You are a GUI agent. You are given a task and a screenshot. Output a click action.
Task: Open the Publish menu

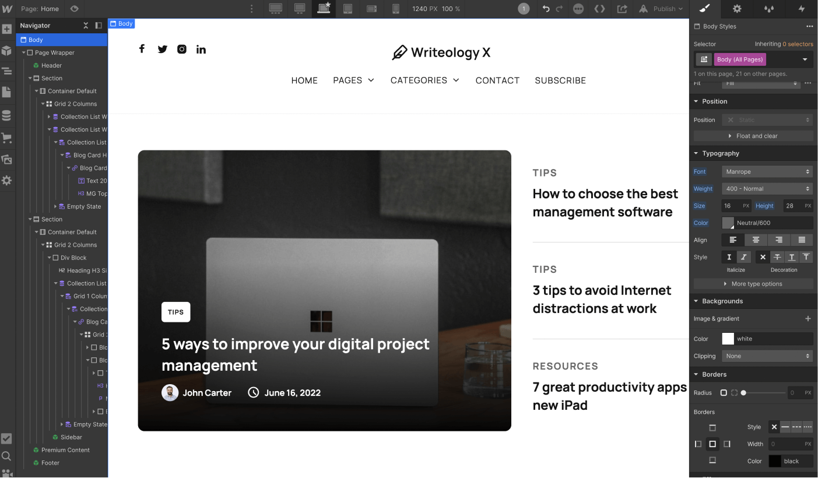(661, 9)
